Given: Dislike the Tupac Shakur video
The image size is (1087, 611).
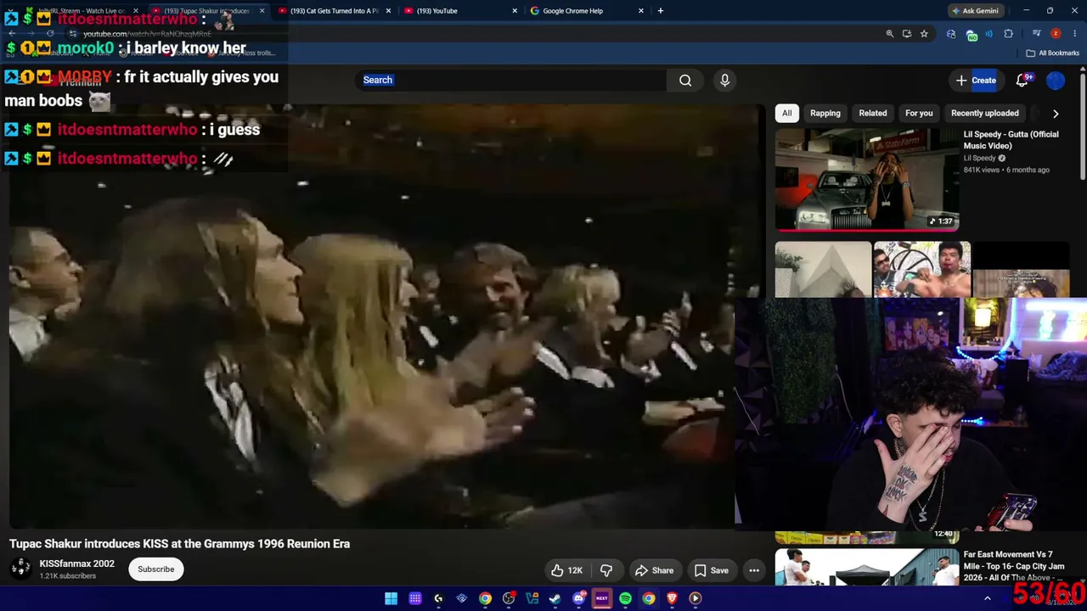Looking at the screenshot, I should point(606,570).
